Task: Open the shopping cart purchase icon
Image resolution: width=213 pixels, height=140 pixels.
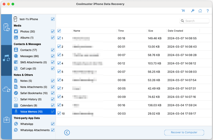Action: pos(183,11)
